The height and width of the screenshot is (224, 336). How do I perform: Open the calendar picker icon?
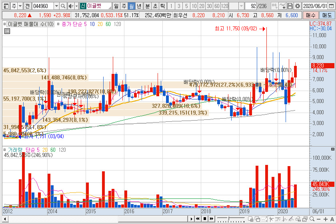[331, 6]
